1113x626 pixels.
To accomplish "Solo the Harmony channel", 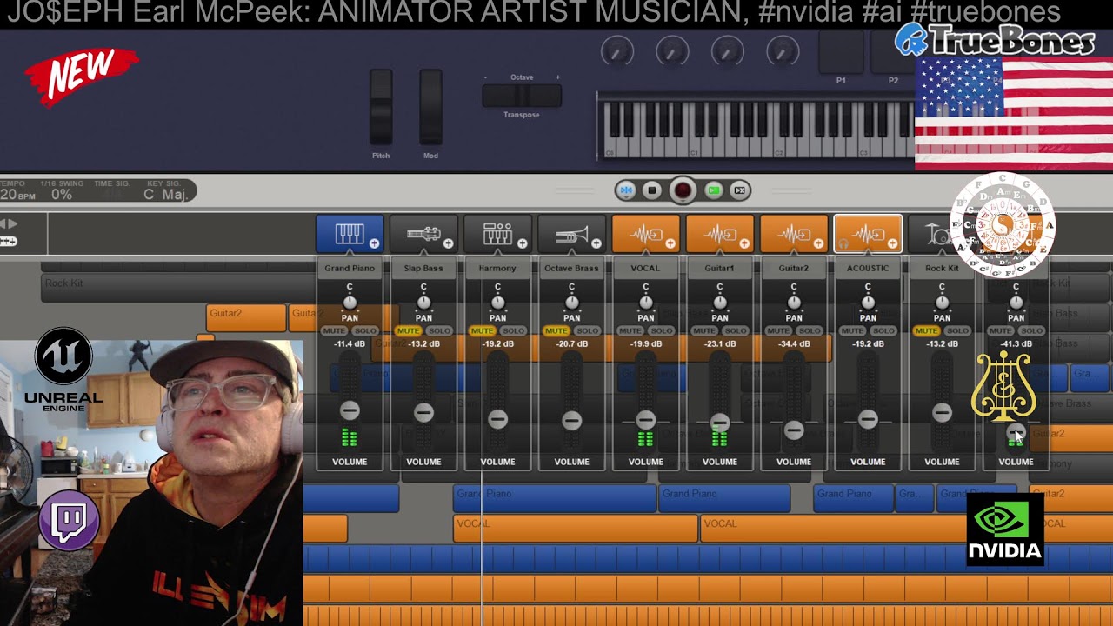I will click(x=514, y=330).
